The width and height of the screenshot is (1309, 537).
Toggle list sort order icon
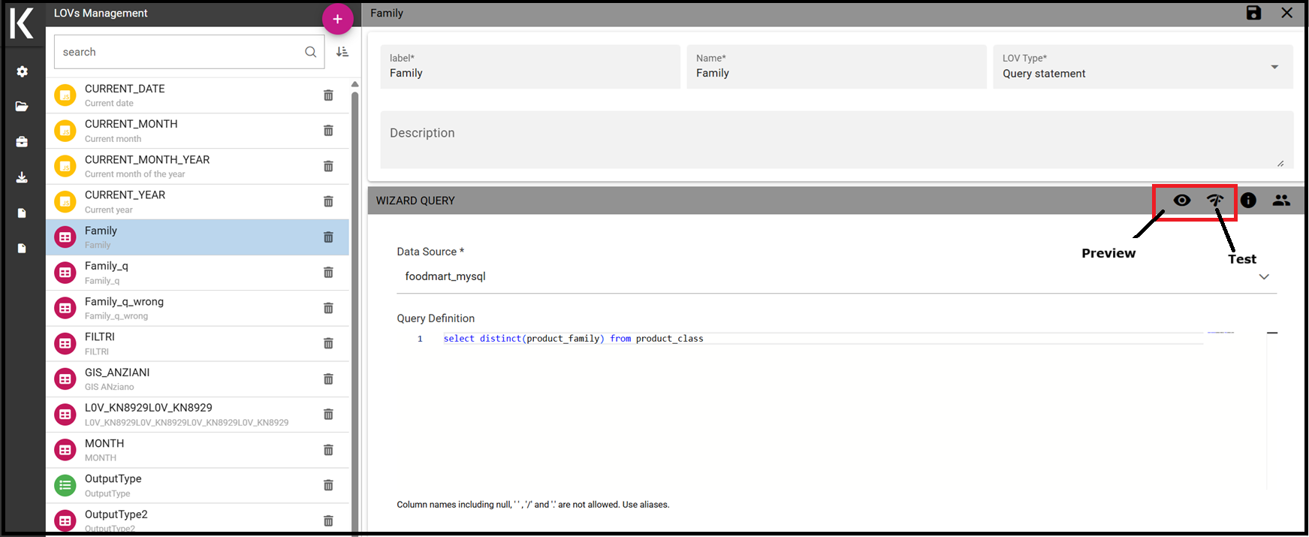(x=342, y=52)
